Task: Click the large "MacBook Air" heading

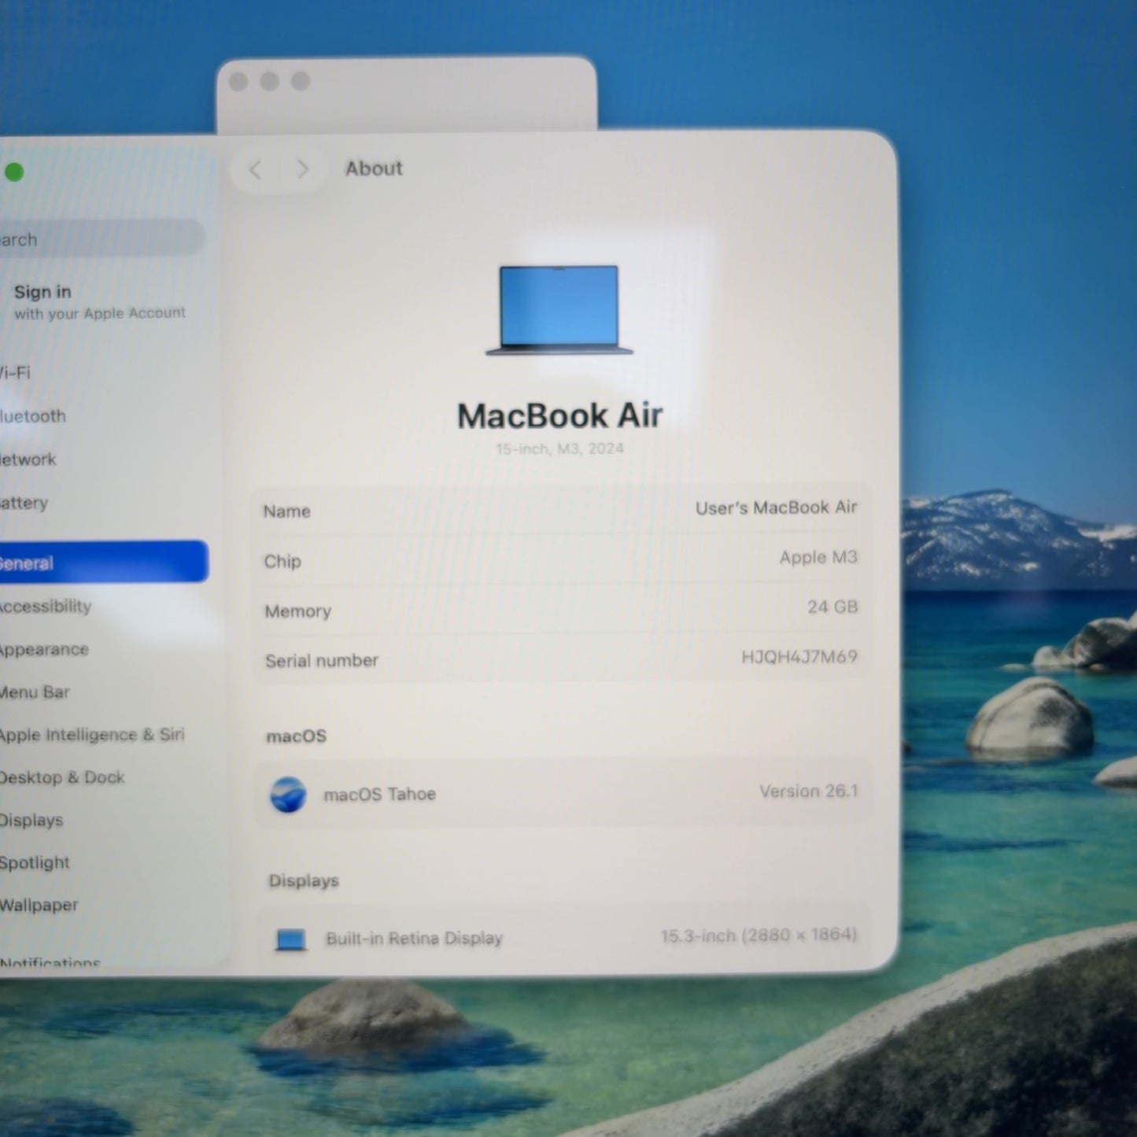Action: coord(559,415)
